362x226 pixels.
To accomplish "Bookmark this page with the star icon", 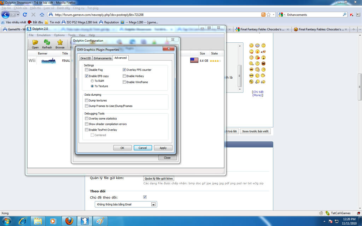I will (269, 14).
